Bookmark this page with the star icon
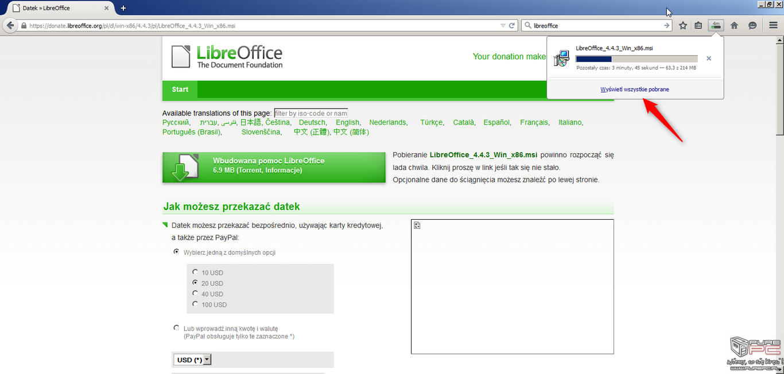 (683, 26)
